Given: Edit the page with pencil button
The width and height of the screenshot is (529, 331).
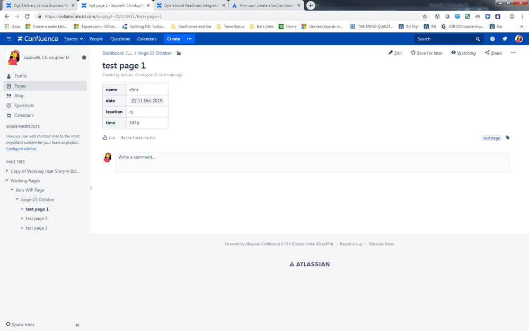Looking at the screenshot, I should [x=395, y=53].
